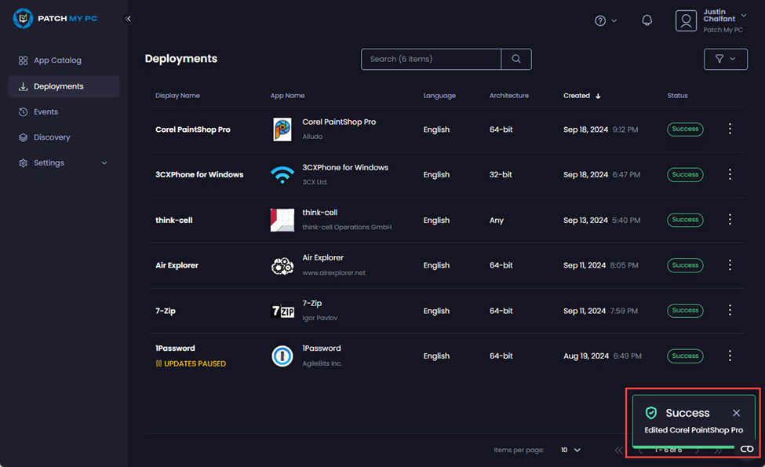765x467 pixels.
Task: Go to the Events page
Action: click(46, 112)
